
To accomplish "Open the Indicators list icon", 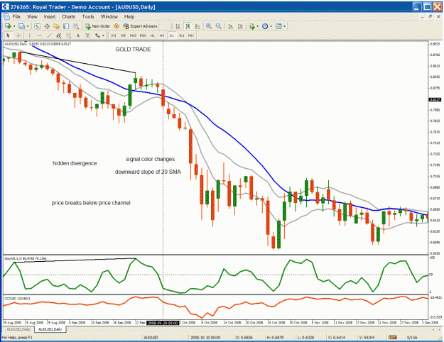I will tap(252, 26).
